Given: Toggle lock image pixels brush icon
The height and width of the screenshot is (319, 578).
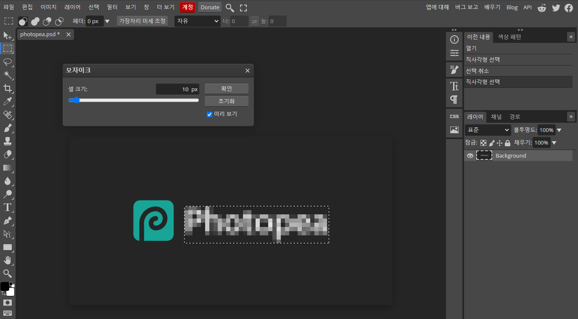Looking at the screenshot, I should coord(491,143).
